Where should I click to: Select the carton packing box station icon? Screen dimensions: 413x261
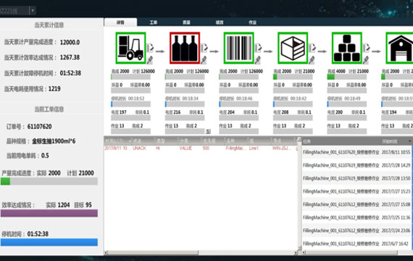(x=293, y=48)
